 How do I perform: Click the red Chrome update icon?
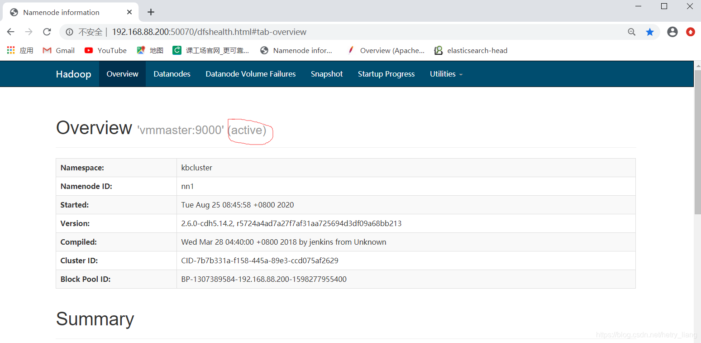691,32
